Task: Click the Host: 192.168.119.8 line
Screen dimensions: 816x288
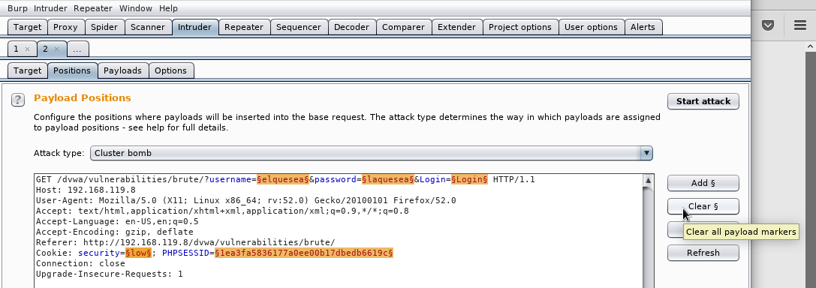Action: coord(86,190)
